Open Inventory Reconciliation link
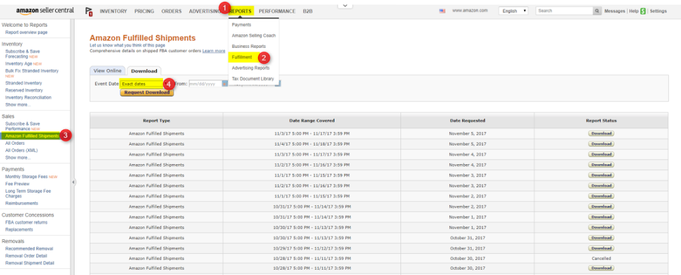The image size is (681, 275). 28,98
